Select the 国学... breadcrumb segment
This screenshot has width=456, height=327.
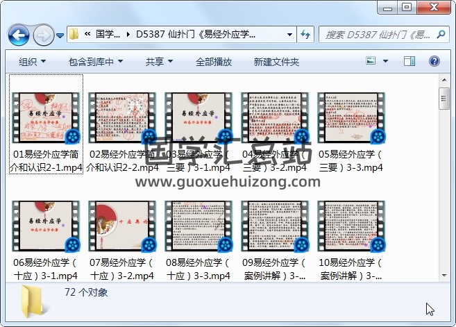pos(108,34)
